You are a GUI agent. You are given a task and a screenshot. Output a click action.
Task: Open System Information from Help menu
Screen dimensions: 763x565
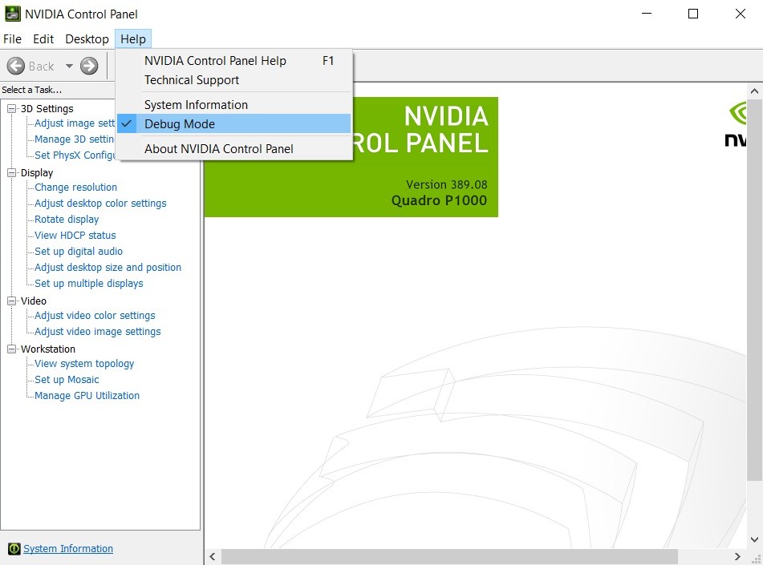[234, 104]
